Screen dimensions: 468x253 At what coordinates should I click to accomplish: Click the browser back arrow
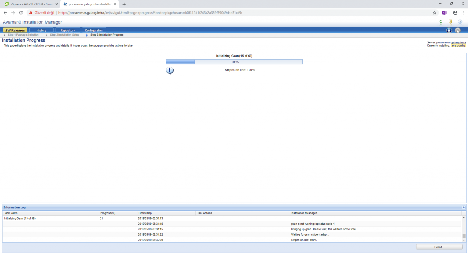(x=5, y=13)
